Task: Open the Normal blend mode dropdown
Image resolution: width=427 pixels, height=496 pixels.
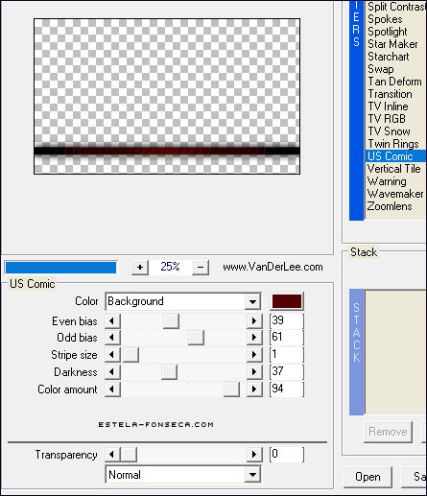Action: (x=252, y=475)
